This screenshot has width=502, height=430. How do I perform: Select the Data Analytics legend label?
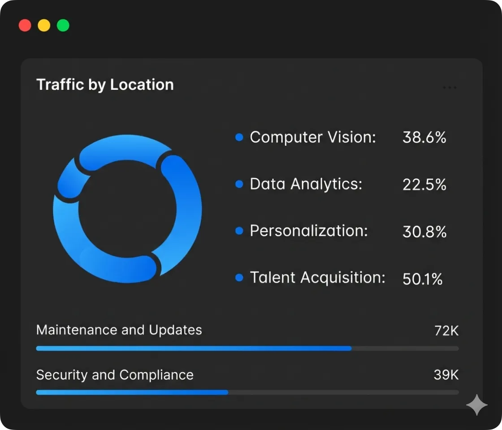tap(306, 184)
